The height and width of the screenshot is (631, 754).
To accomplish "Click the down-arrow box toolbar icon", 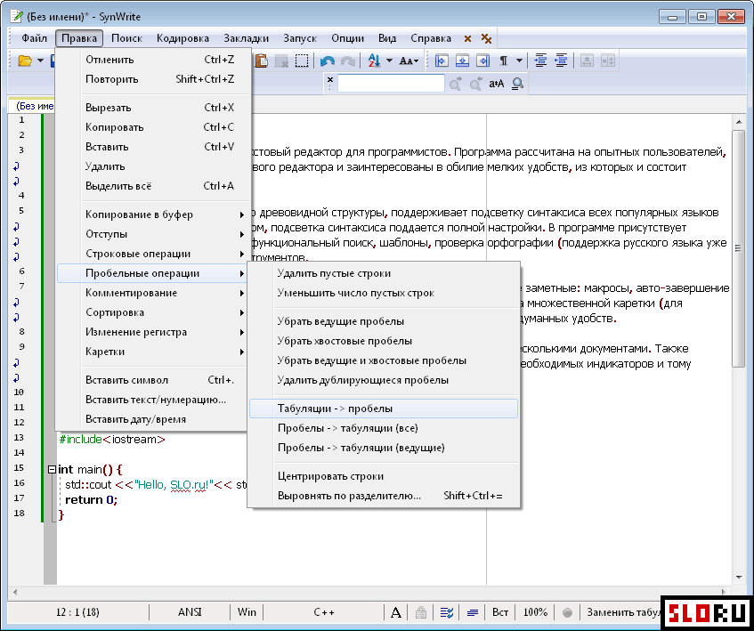I will [462, 61].
